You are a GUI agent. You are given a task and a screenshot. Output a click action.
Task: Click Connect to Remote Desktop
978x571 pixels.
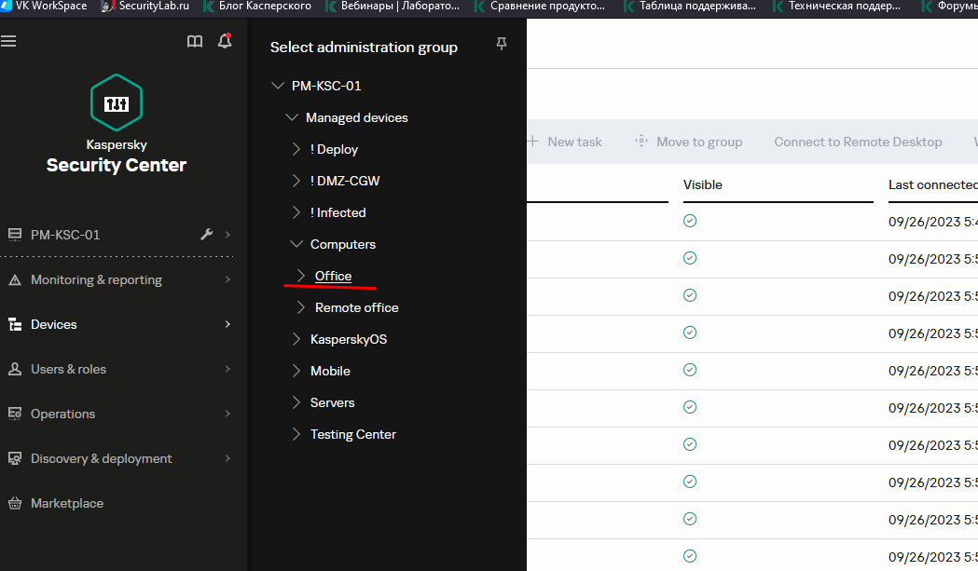(858, 142)
